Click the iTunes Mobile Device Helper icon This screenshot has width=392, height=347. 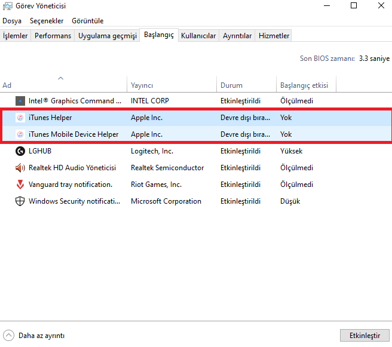coord(20,134)
